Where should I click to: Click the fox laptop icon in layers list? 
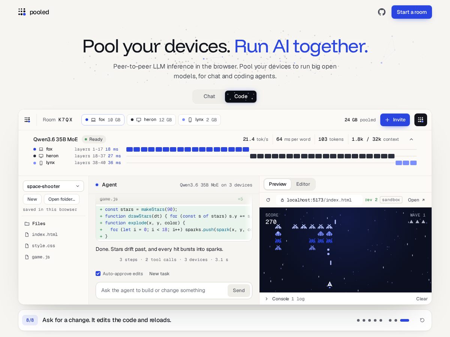(x=41, y=149)
